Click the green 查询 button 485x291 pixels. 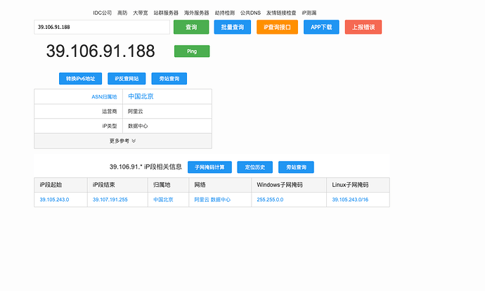[x=191, y=27]
